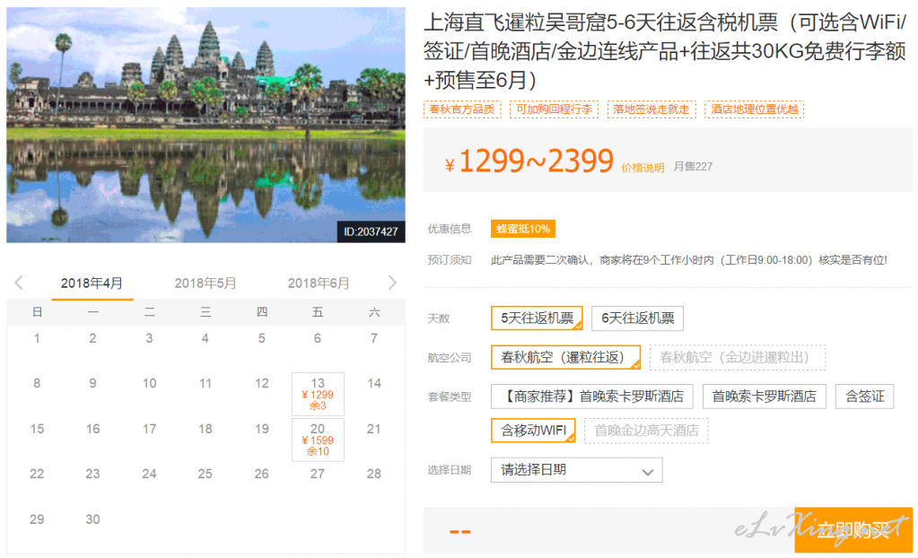The width and height of the screenshot is (918, 558).
Task: Click the 落地签说走就走 tag
Action: click(651, 109)
